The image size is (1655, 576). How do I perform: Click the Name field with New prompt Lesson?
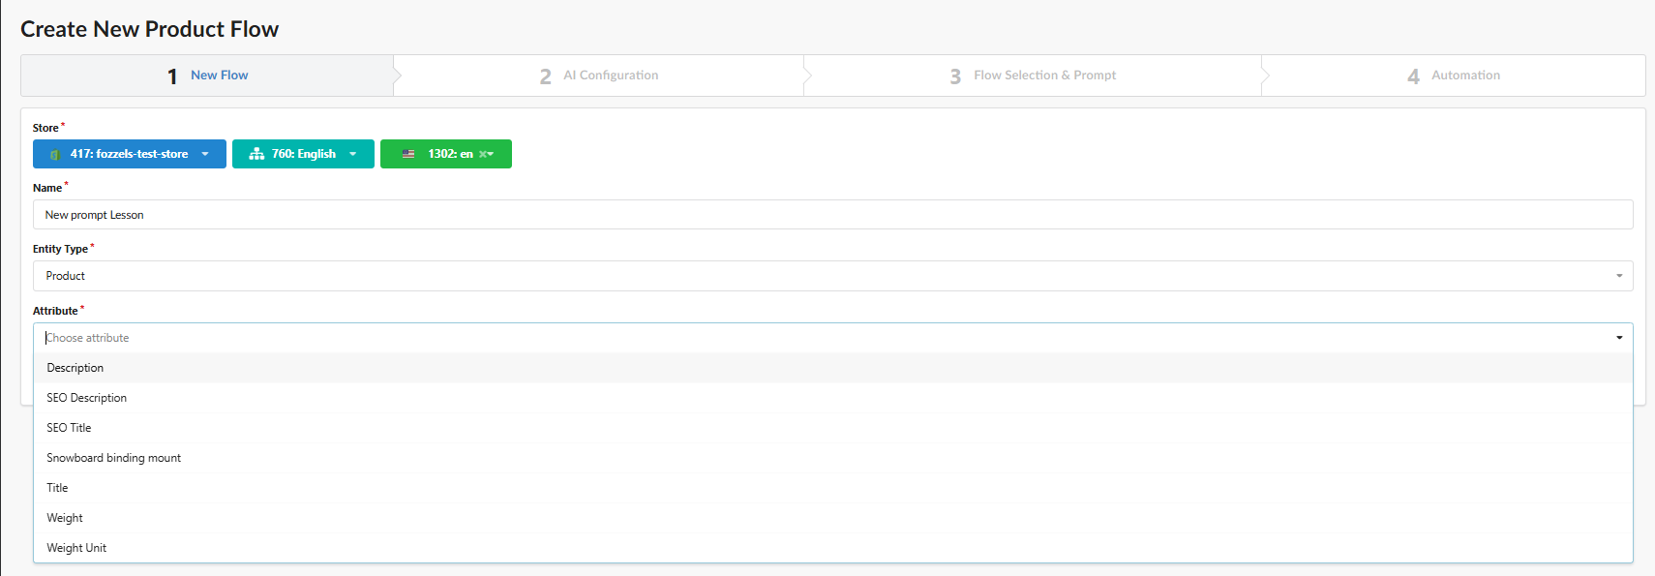pos(833,215)
